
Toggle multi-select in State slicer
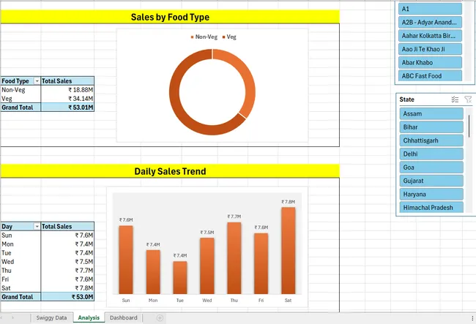(455, 99)
